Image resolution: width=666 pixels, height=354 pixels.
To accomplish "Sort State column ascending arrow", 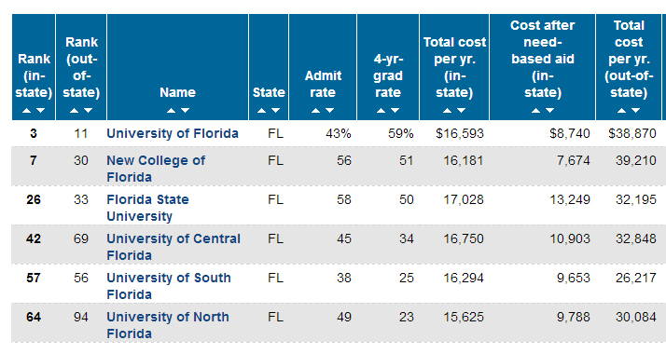I will pyautogui.click(x=261, y=110).
